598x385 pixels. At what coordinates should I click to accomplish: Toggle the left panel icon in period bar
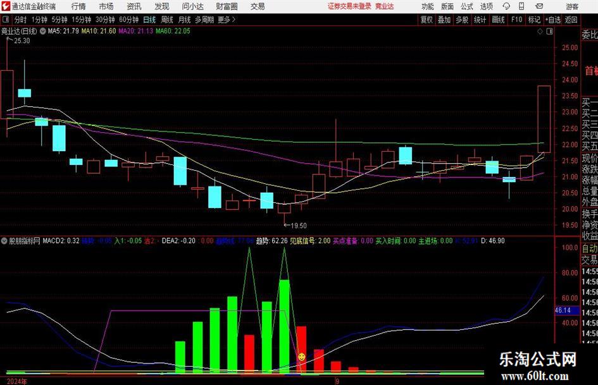[x=5, y=20]
